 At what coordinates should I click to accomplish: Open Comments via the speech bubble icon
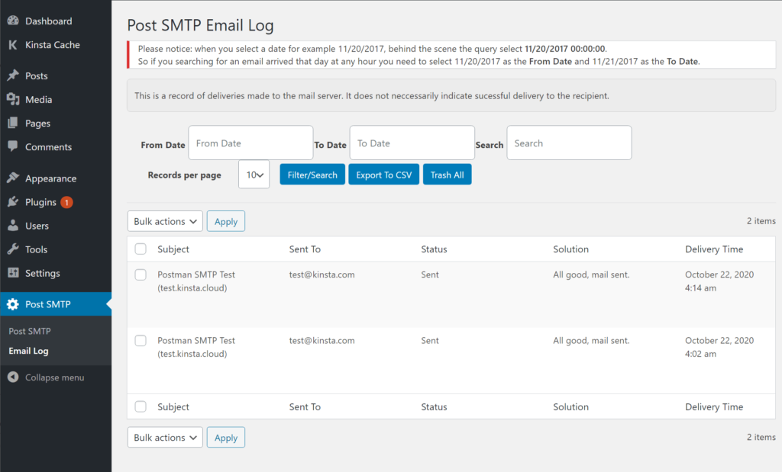[14, 146]
